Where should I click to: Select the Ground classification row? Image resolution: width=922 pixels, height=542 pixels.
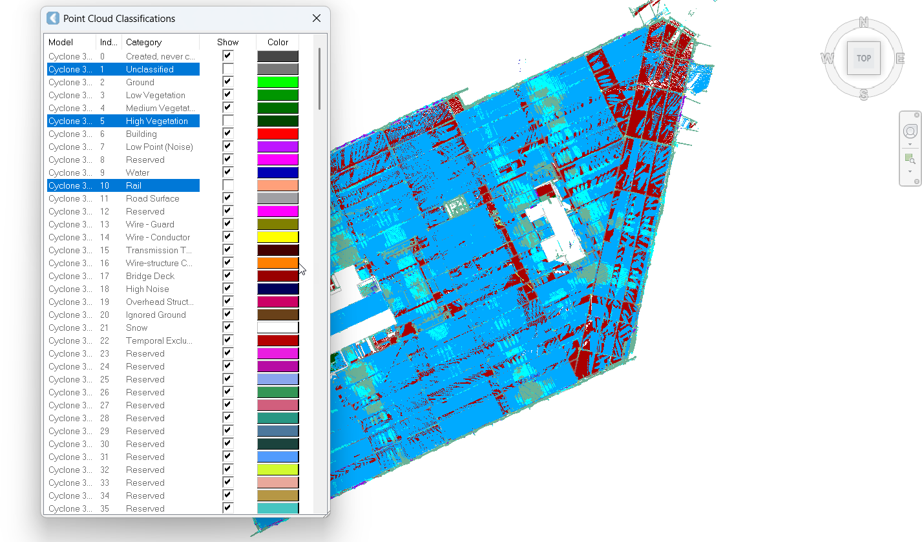coord(140,82)
